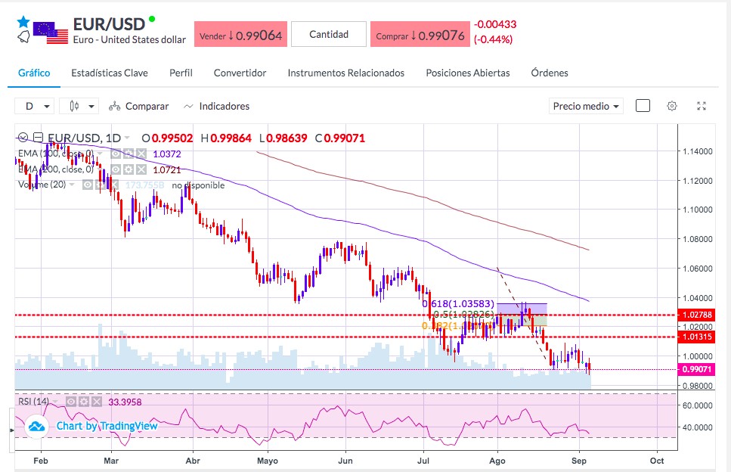Screen dimensions: 731x472
Task: Click the EMA 200 value 1.0721
Action: pyautogui.click(x=167, y=169)
